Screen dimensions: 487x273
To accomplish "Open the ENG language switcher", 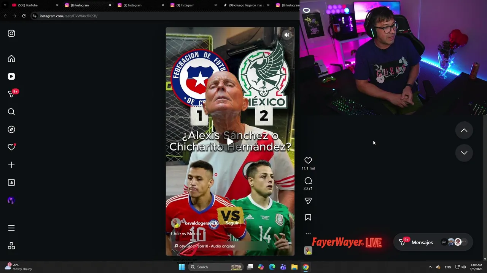I will click(x=448, y=267).
